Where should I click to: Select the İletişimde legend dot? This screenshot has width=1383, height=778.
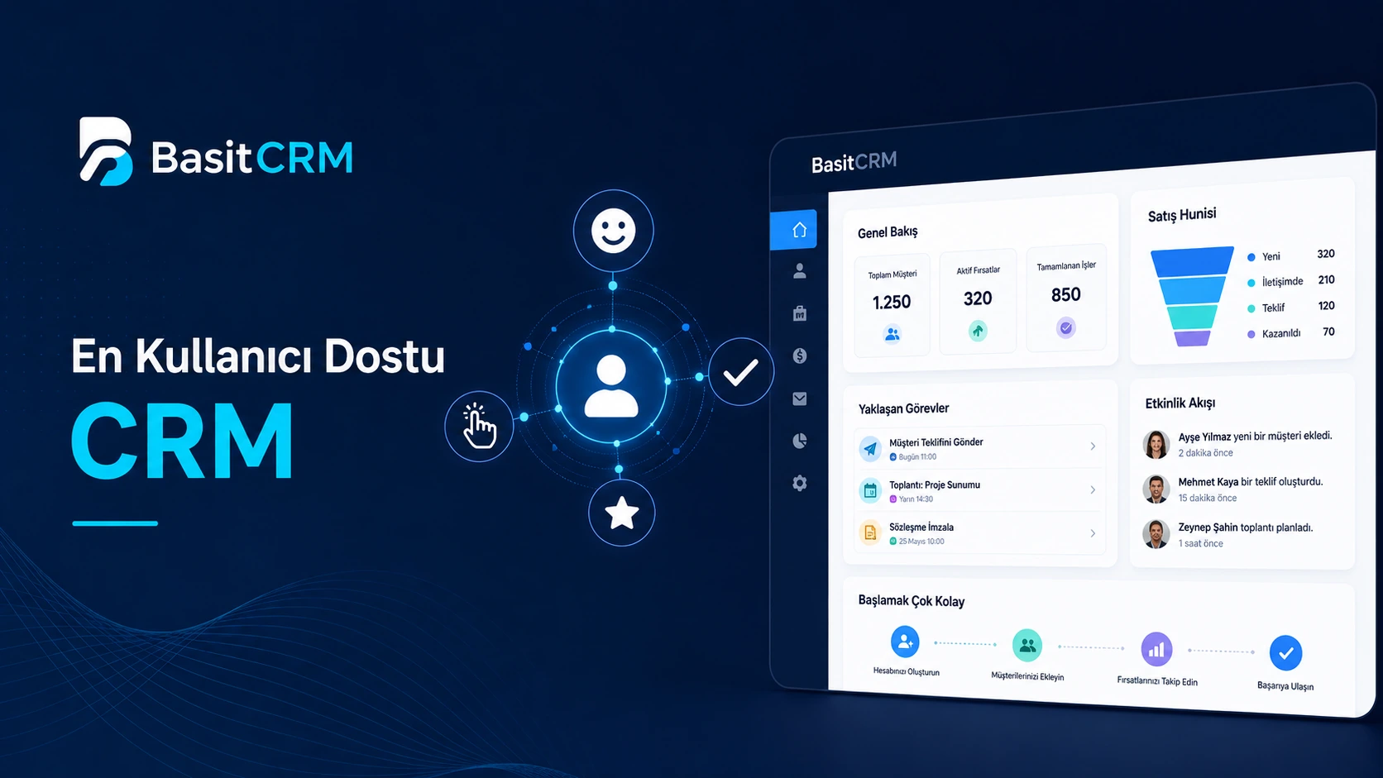click(1251, 283)
